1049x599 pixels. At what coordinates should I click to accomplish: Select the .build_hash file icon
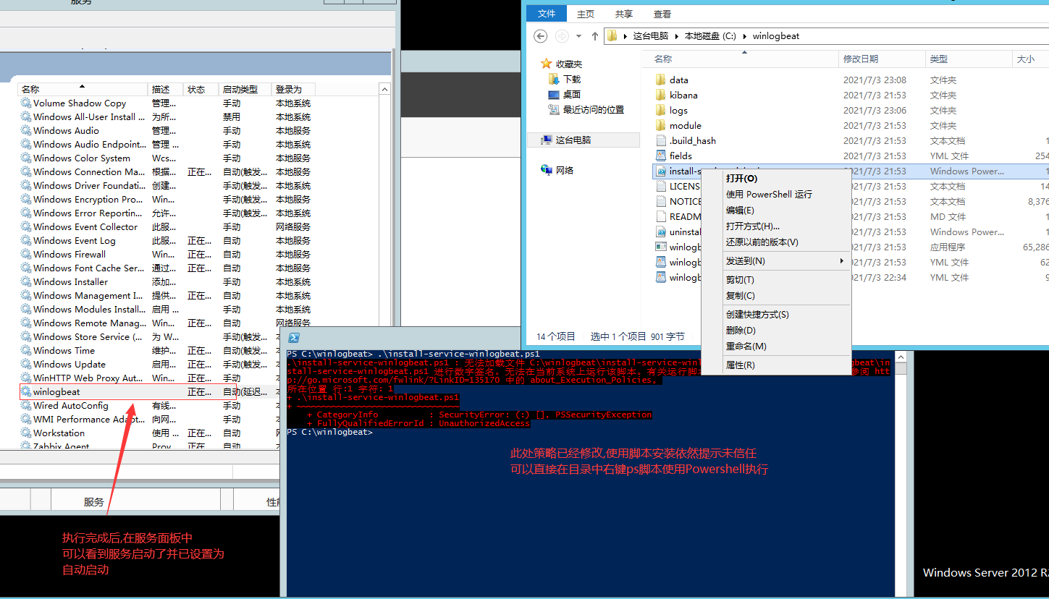coord(660,140)
